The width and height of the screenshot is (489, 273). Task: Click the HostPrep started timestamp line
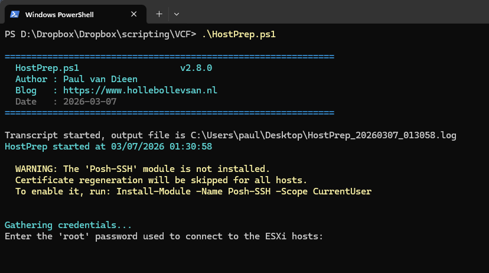point(108,146)
